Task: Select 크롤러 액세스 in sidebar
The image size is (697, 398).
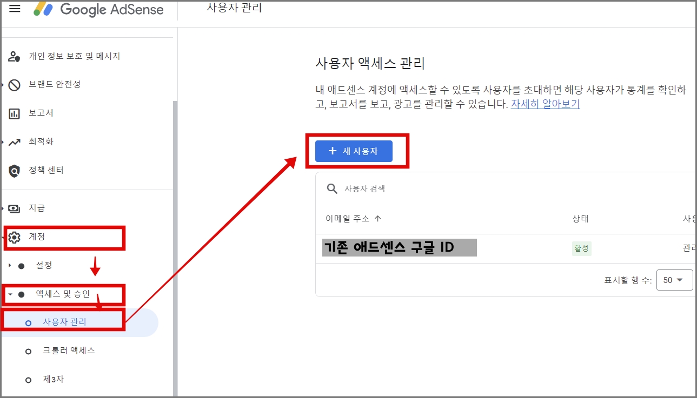Action: click(69, 351)
